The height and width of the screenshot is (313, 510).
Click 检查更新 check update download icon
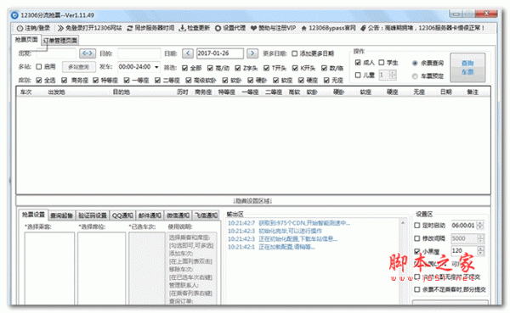[x=183, y=28]
